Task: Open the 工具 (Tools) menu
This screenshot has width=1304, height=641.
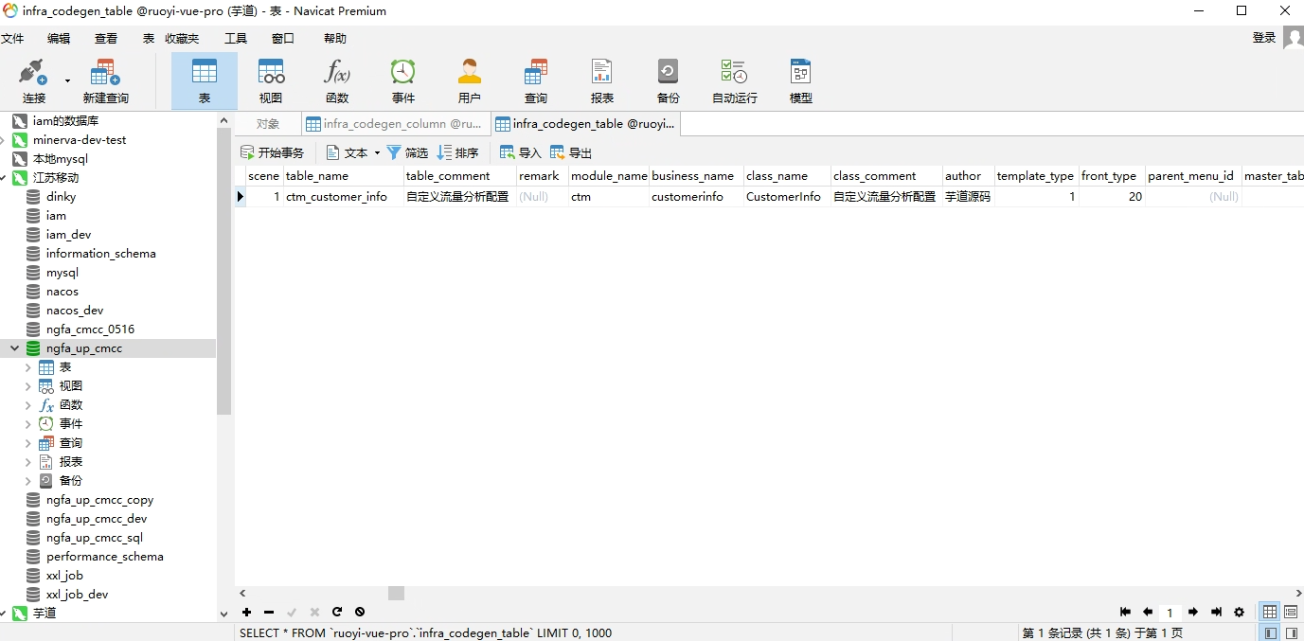Action: (x=235, y=39)
